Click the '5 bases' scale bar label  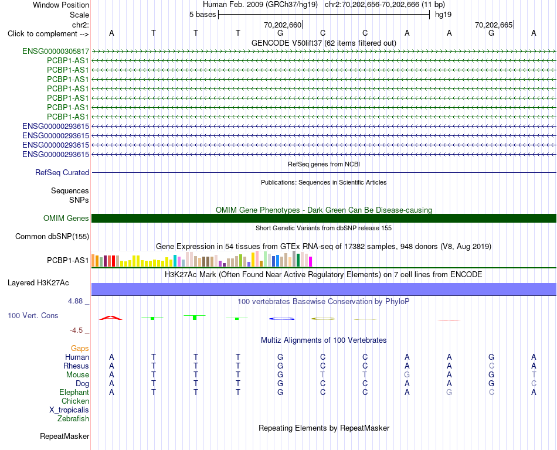pos(202,15)
